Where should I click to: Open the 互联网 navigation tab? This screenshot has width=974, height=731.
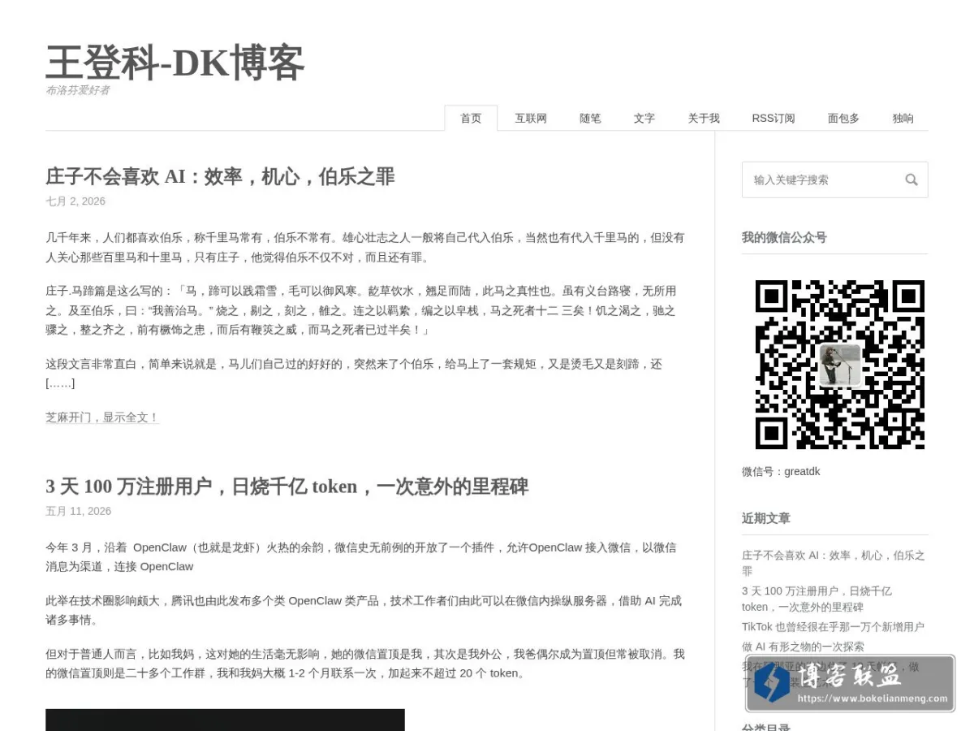point(531,118)
